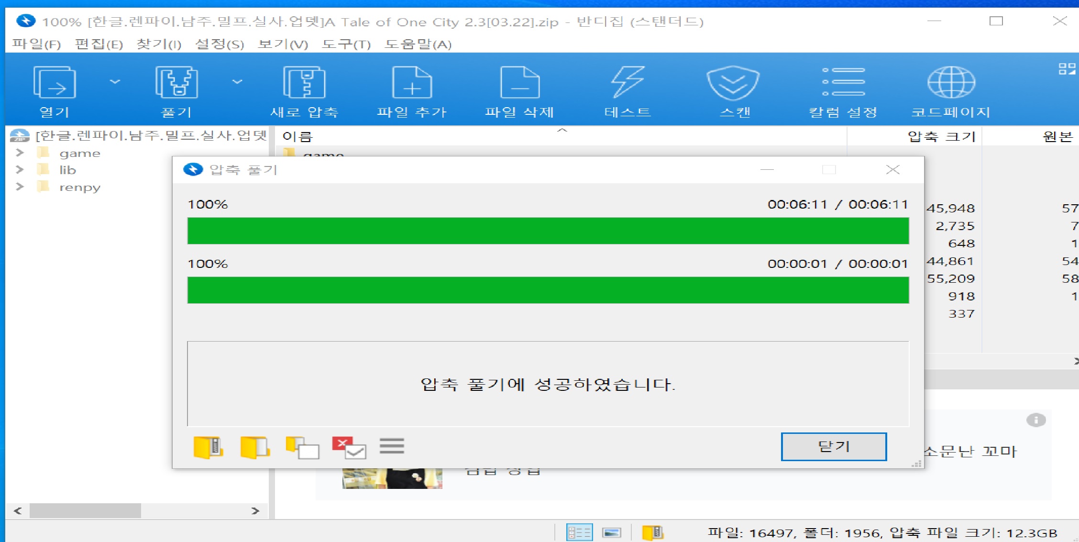1079x542 pixels.
Task: Sort by the 압축 크기 column header
Action: click(940, 136)
